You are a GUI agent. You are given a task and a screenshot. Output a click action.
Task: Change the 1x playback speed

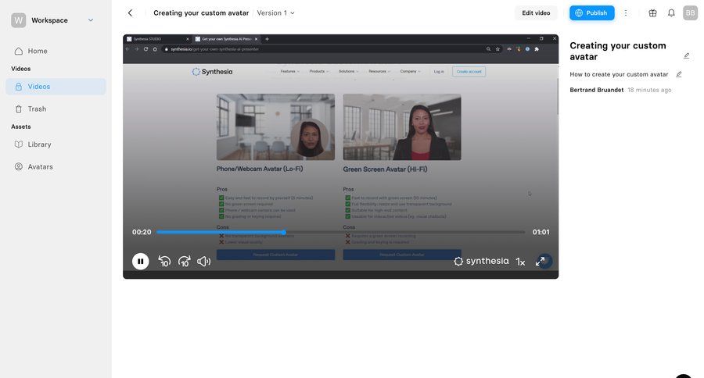tap(520, 262)
